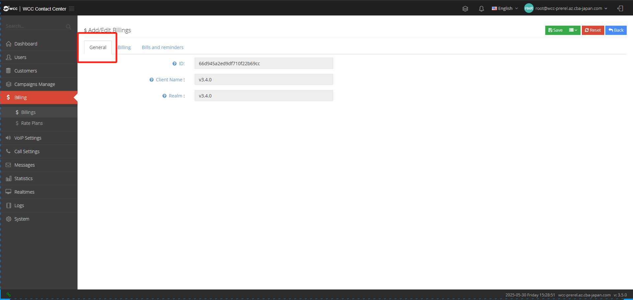Click the footer date and time text
633x300 pixels.
click(x=530, y=295)
